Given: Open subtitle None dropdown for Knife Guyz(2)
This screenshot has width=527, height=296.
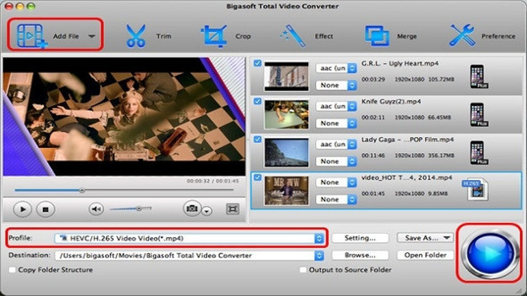Looking at the screenshot, I should 336,123.
